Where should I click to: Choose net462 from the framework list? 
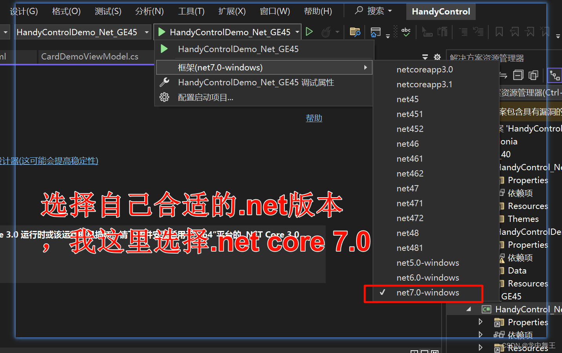point(410,173)
